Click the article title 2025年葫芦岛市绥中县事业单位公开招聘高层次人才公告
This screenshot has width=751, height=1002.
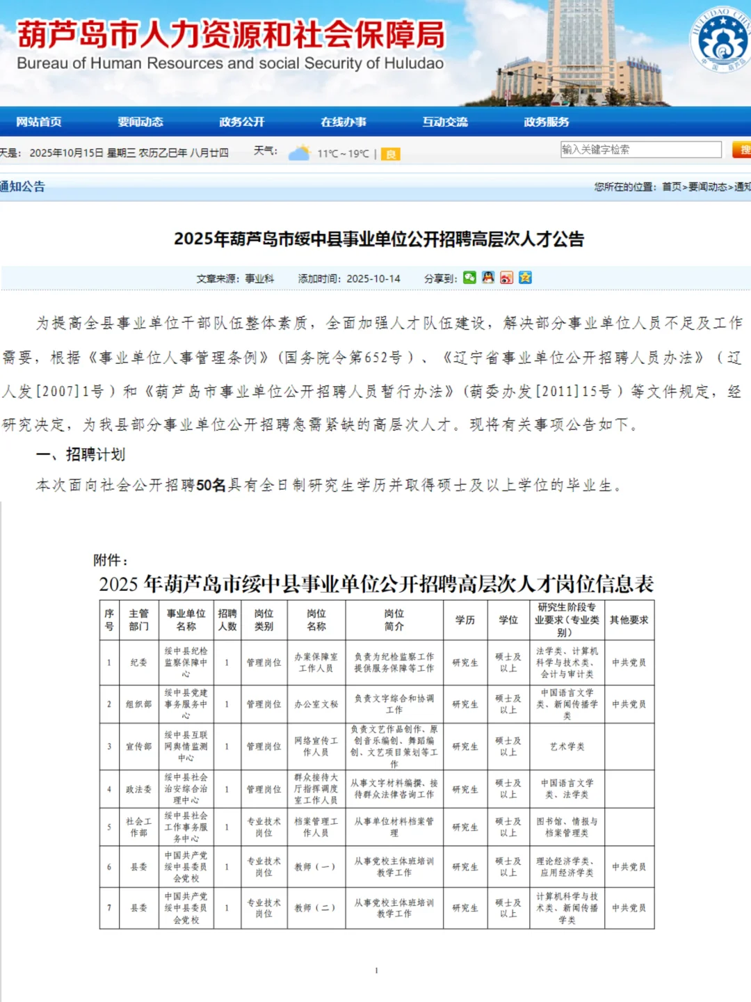point(379,239)
